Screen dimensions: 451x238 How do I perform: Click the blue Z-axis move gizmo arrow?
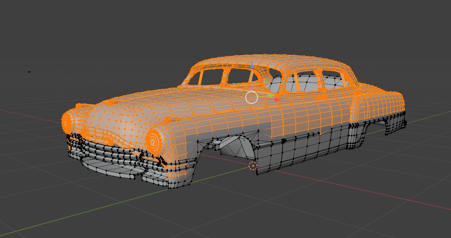pos(252,65)
